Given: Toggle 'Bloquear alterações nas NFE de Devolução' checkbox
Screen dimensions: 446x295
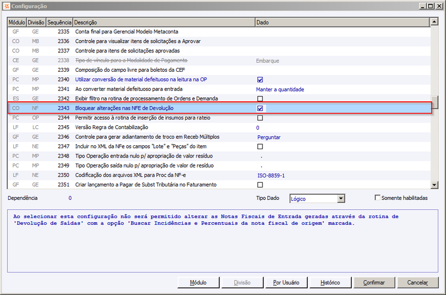Looking at the screenshot, I should point(260,109).
